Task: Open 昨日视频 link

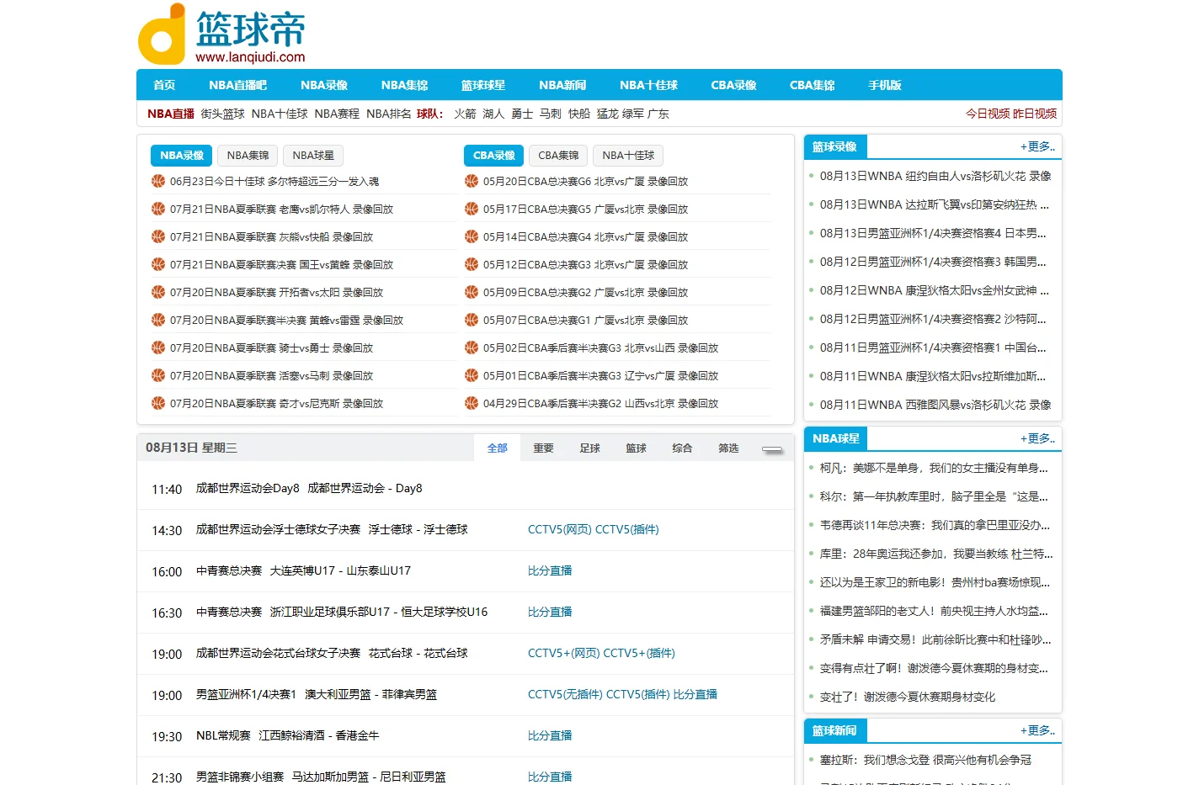Action: [x=1034, y=114]
